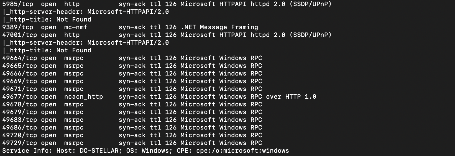Click the 49686/tcp port number

19,128
